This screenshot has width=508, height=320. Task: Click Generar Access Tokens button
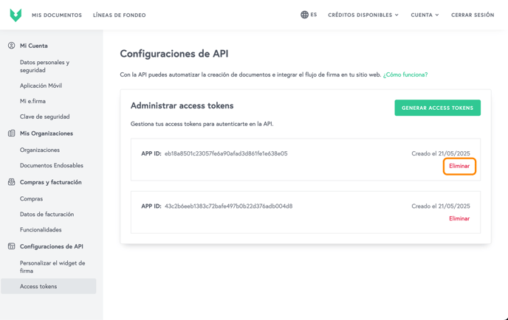click(437, 108)
